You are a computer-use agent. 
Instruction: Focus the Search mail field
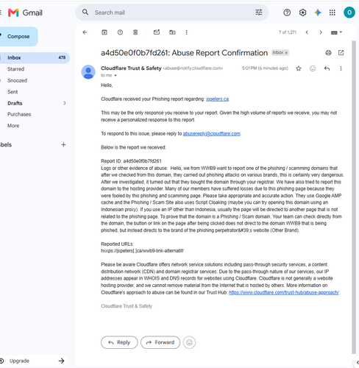[x=171, y=13]
